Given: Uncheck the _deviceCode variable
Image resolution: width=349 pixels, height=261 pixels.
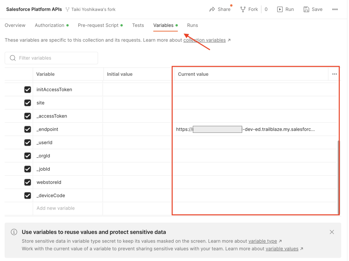Looking at the screenshot, I should click(x=28, y=195).
